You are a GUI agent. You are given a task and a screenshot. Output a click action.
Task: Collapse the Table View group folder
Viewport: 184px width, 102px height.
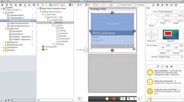click(x=6, y=29)
